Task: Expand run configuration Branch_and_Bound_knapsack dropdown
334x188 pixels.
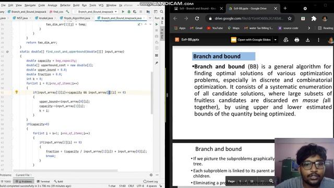Action: click(116, 11)
